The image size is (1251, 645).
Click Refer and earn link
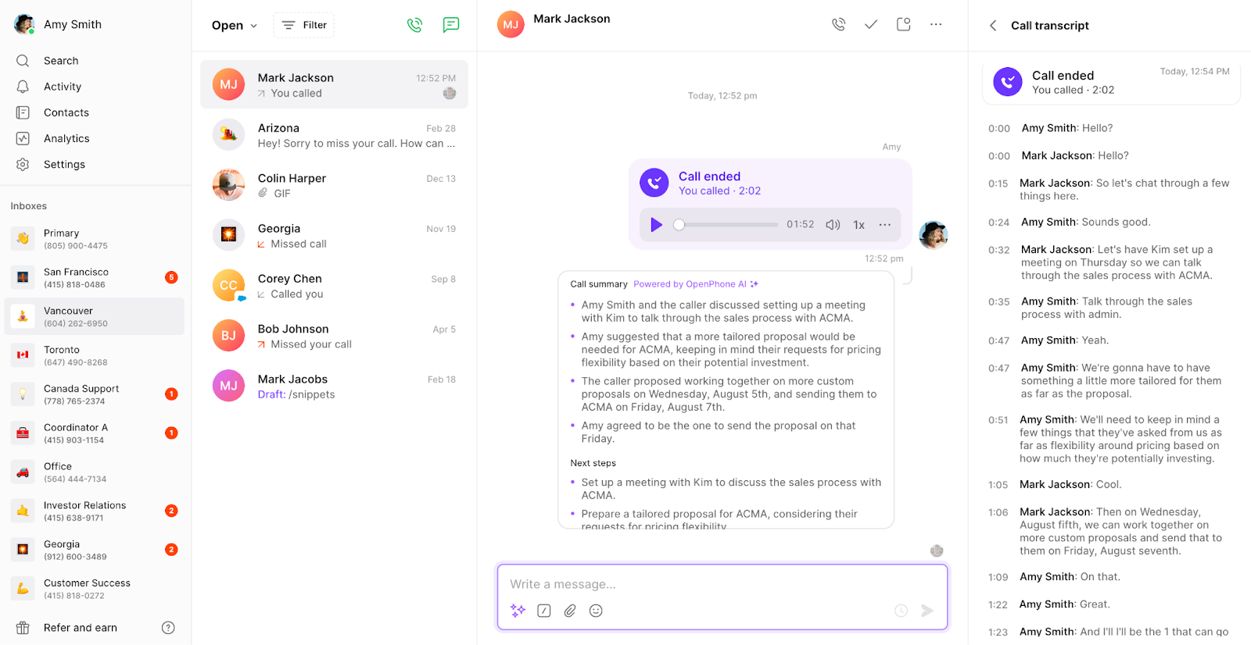point(80,628)
